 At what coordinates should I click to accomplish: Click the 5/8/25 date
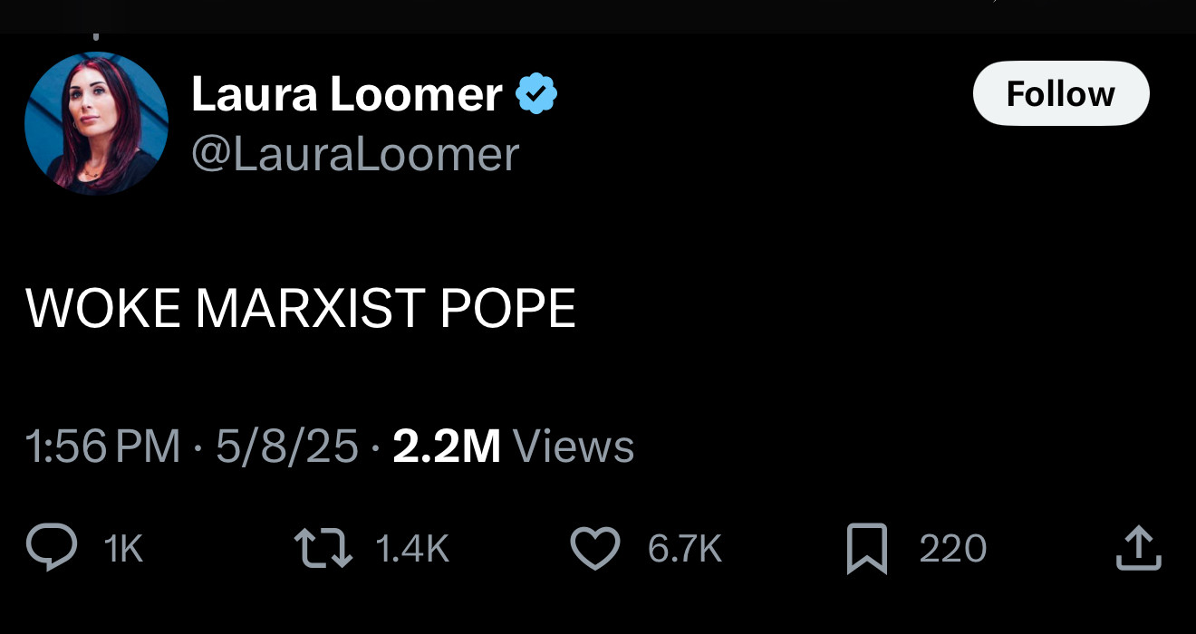[x=287, y=447]
